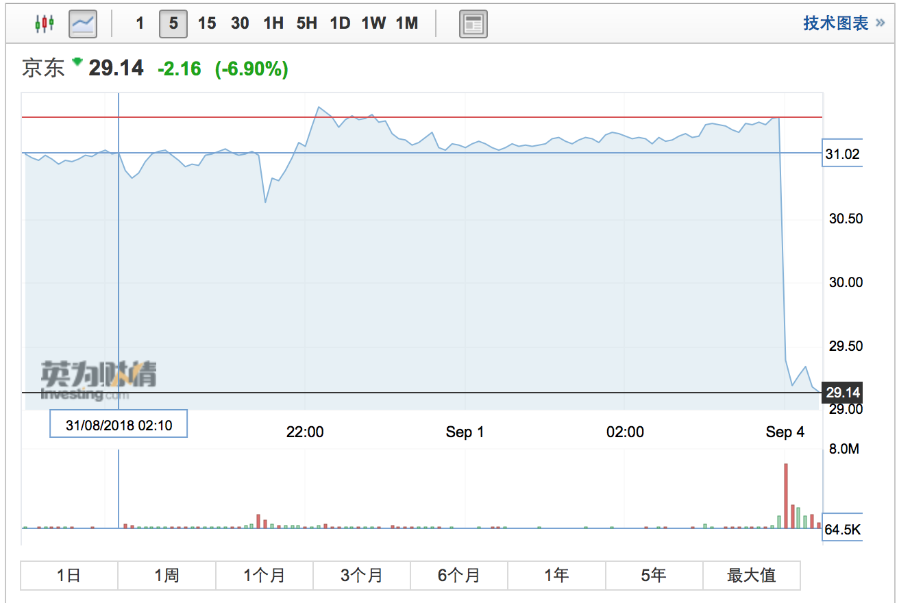Select the 6个月 range tab
Viewport: 899px width, 603px height.
coord(459,576)
